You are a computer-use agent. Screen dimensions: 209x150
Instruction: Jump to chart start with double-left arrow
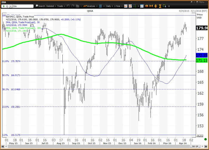point(3,146)
